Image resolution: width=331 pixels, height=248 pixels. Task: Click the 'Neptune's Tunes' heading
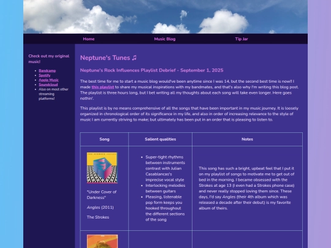pyautogui.click(x=108, y=58)
